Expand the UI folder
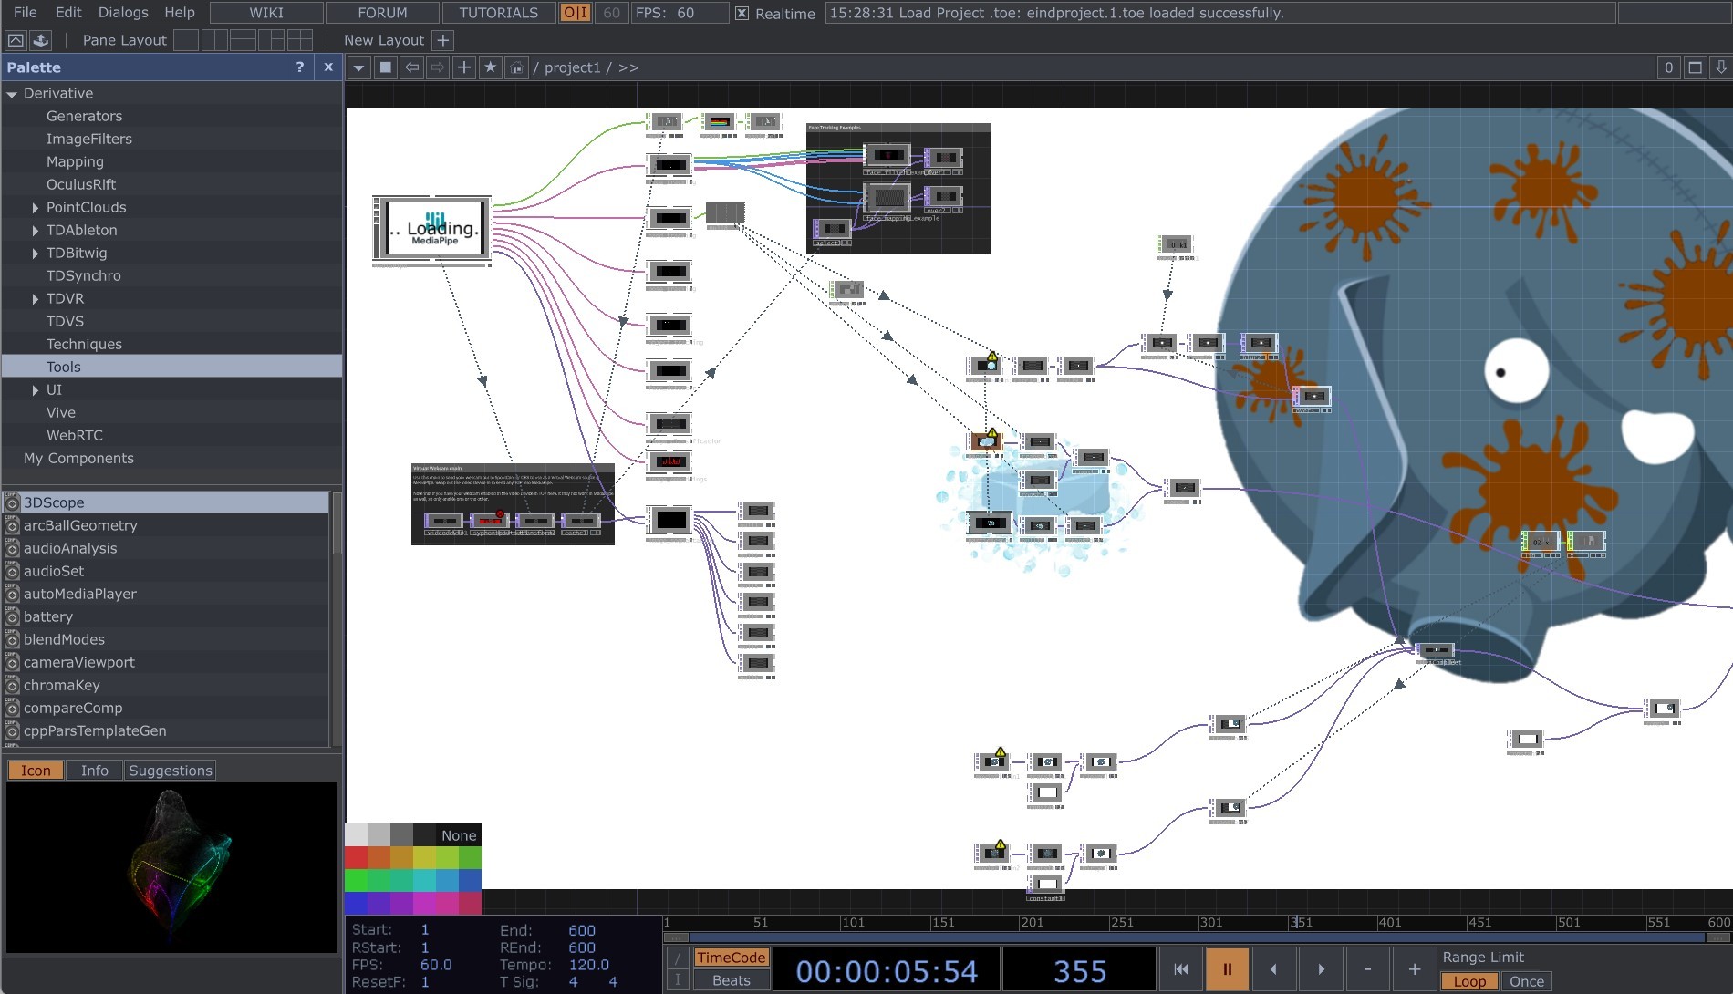Screen dimensions: 1733x994 click(x=35, y=390)
